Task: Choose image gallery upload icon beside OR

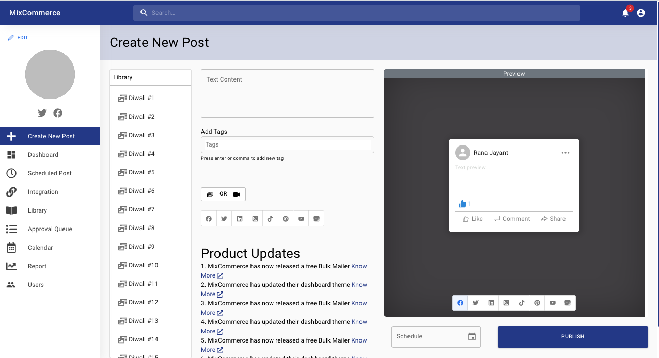Action: 210,194
